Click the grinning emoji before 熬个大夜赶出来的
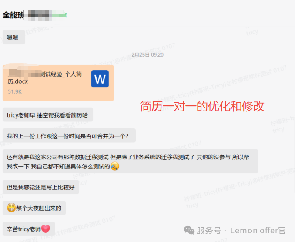The height and width of the screenshot is (242, 295). pos(11,208)
